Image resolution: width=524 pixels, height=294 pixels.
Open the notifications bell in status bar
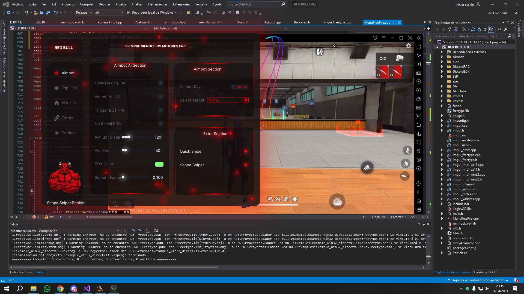point(516,280)
